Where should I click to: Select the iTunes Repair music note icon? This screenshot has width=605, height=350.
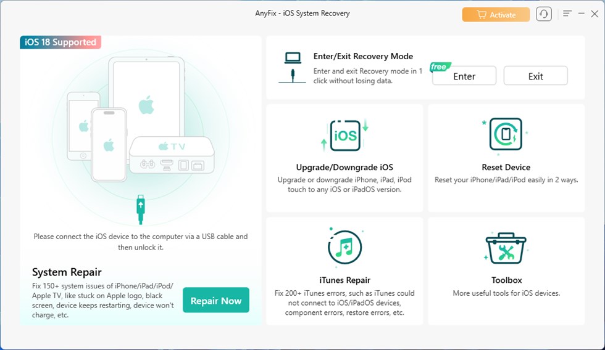[344, 247]
